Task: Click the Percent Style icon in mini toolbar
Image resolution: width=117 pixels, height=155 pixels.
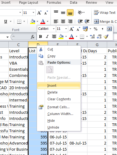Action: tap(95, 29)
